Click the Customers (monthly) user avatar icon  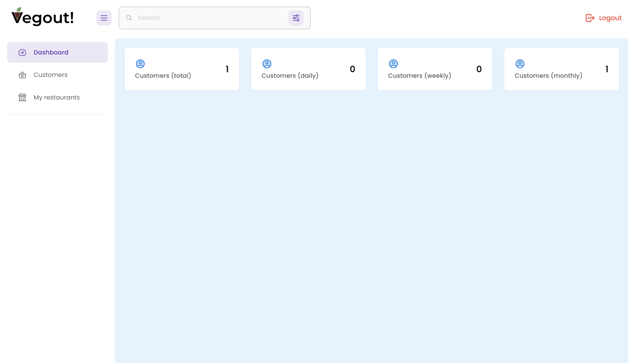[x=520, y=64]
